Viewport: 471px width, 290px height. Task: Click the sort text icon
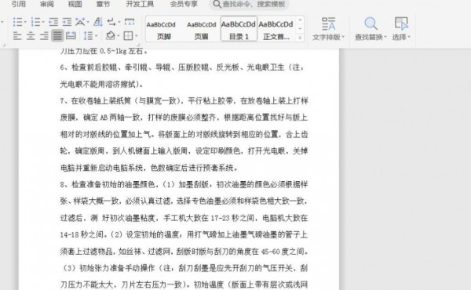pyautogui.click(x=98, y=22)
